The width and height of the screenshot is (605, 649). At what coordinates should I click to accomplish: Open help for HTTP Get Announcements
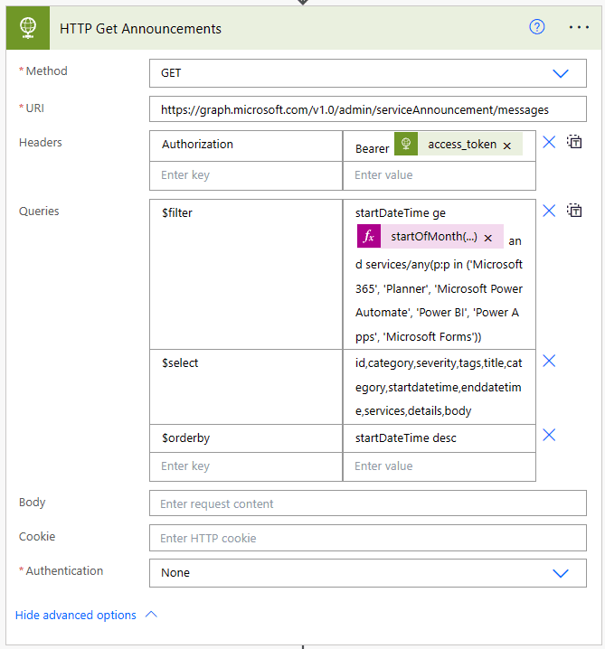[536, 27]
